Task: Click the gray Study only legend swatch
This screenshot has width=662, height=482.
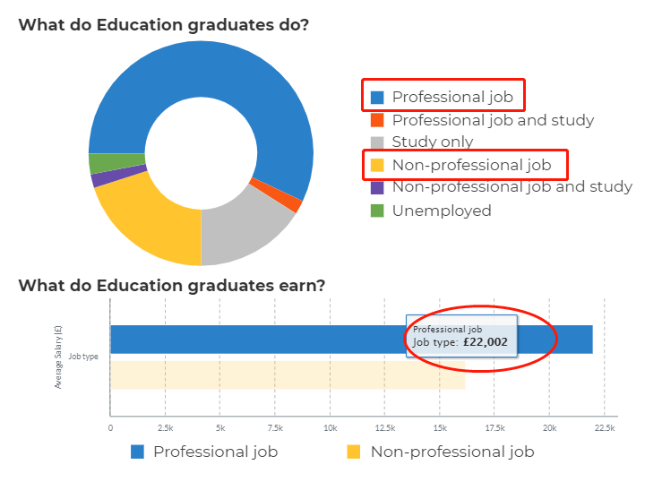Action: (x=377, y=142)
